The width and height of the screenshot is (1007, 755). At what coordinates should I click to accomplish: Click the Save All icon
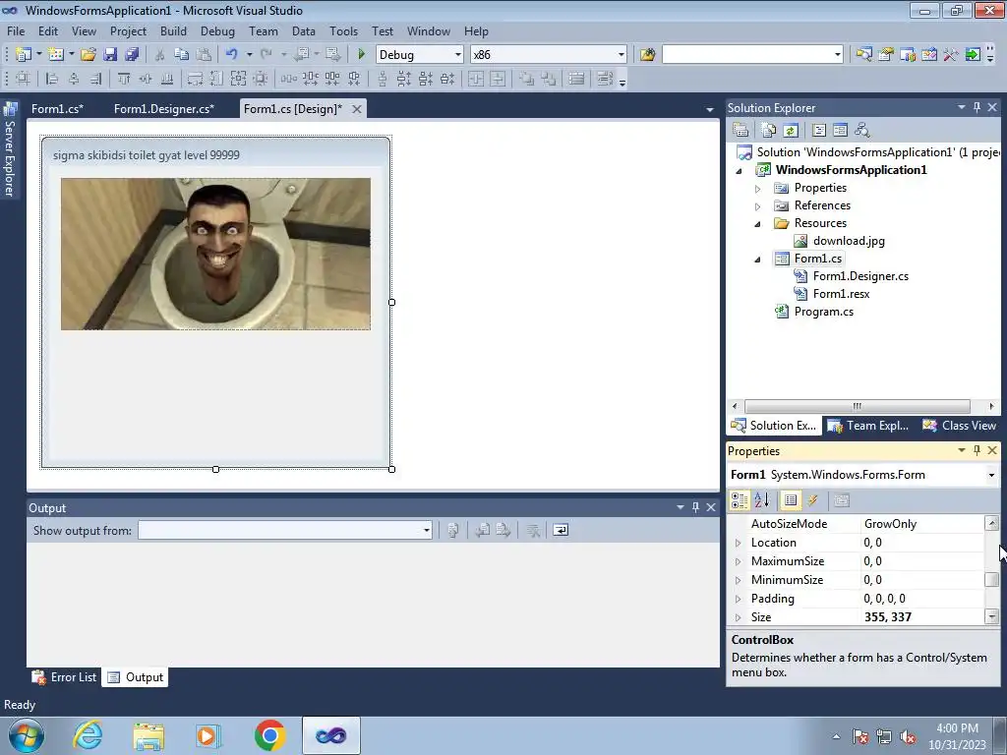pyautogui.click(x=132, y=55)
